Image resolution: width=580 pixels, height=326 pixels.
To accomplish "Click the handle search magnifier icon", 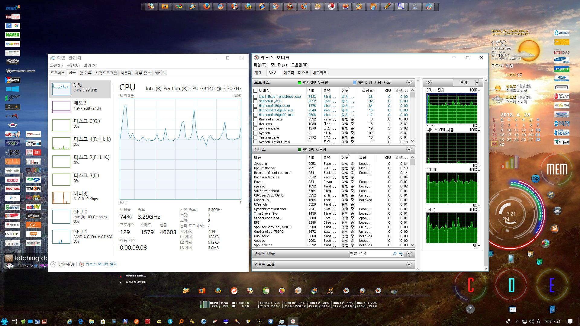I will 394,254.
